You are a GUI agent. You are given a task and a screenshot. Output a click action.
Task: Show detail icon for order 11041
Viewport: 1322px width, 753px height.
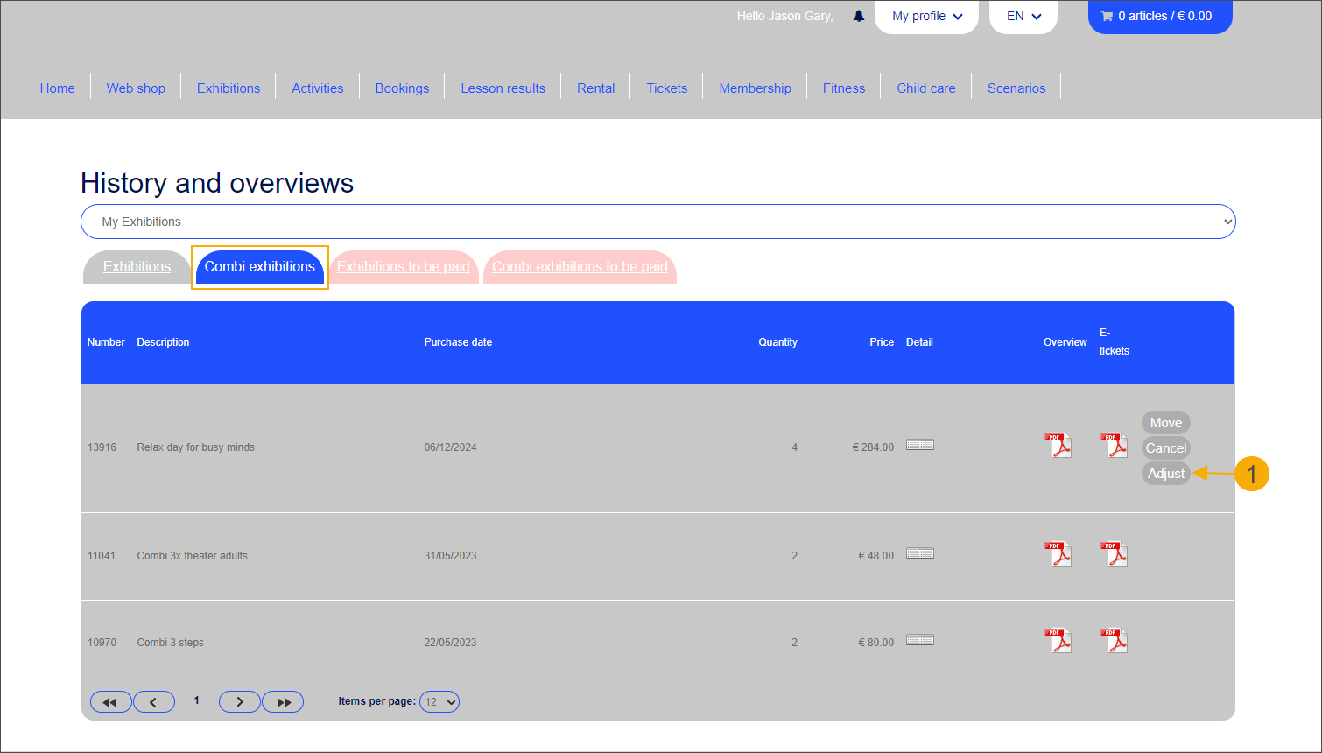(x=919, y=554)
